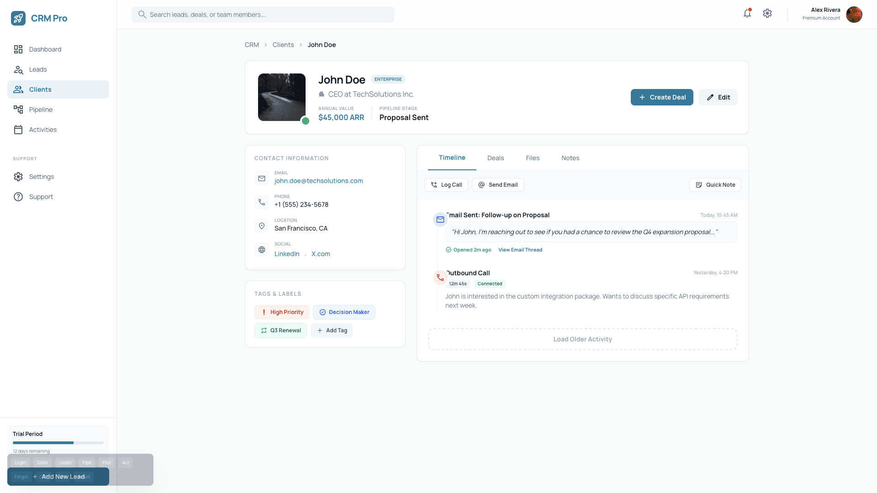
Task: Select the Dashboard icon in the sidebar
Action: point(18,49)
